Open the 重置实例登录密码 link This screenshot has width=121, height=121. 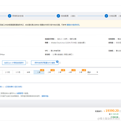pos(73,25)
